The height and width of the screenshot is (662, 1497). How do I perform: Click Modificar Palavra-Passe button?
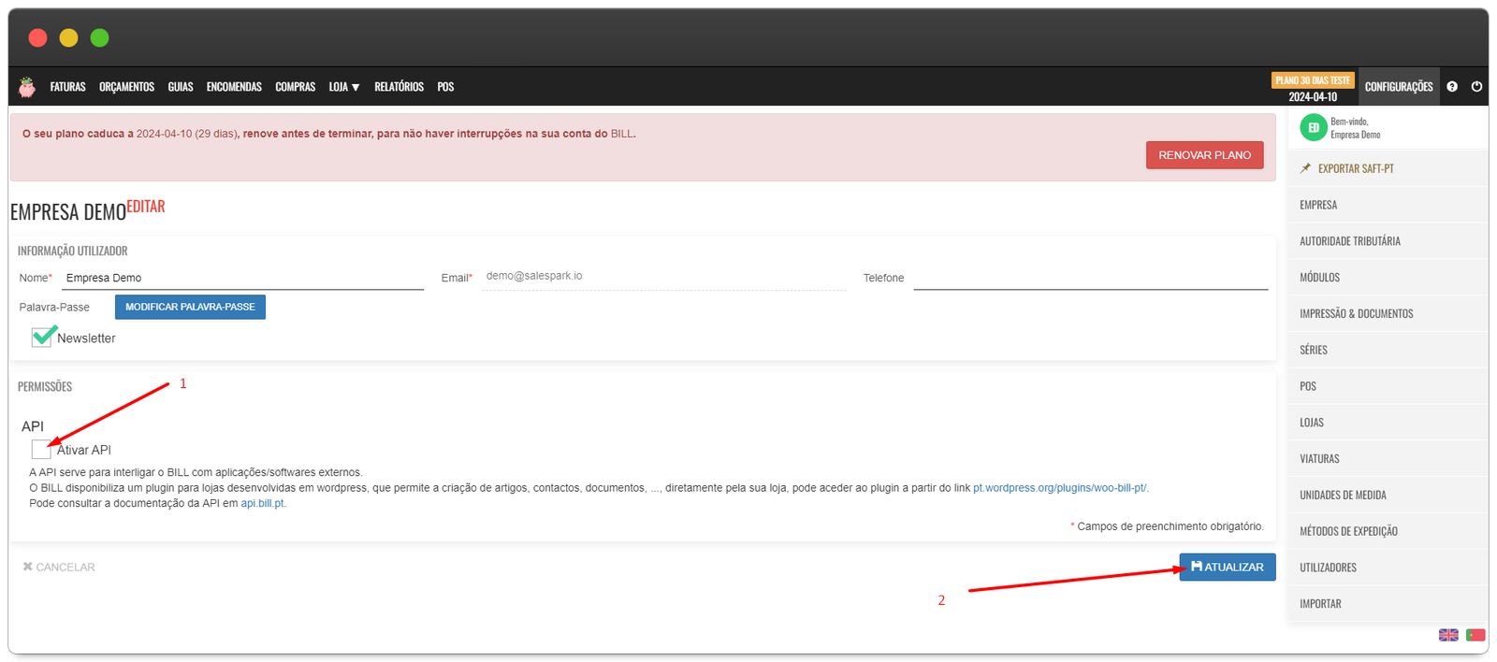[190, 307]
